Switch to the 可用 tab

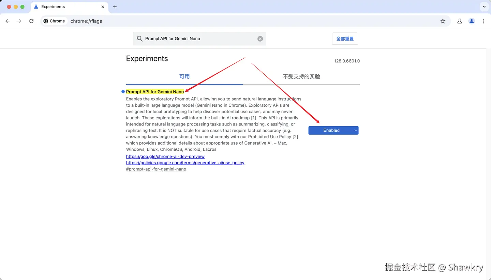pos(184,77)
